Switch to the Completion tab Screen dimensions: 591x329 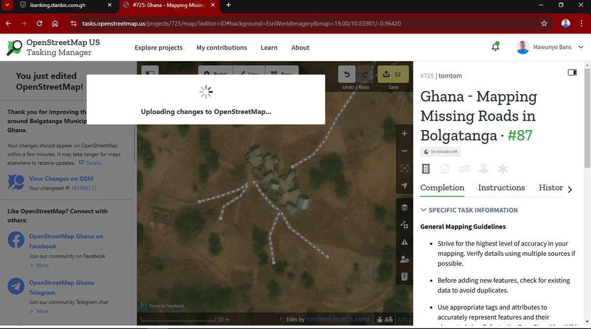pos(442,188)
